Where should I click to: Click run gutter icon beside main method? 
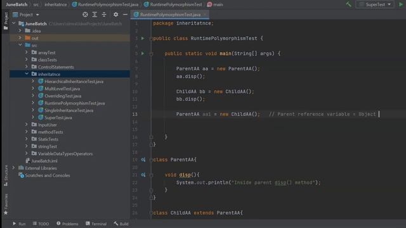click(x=143, y=53)
